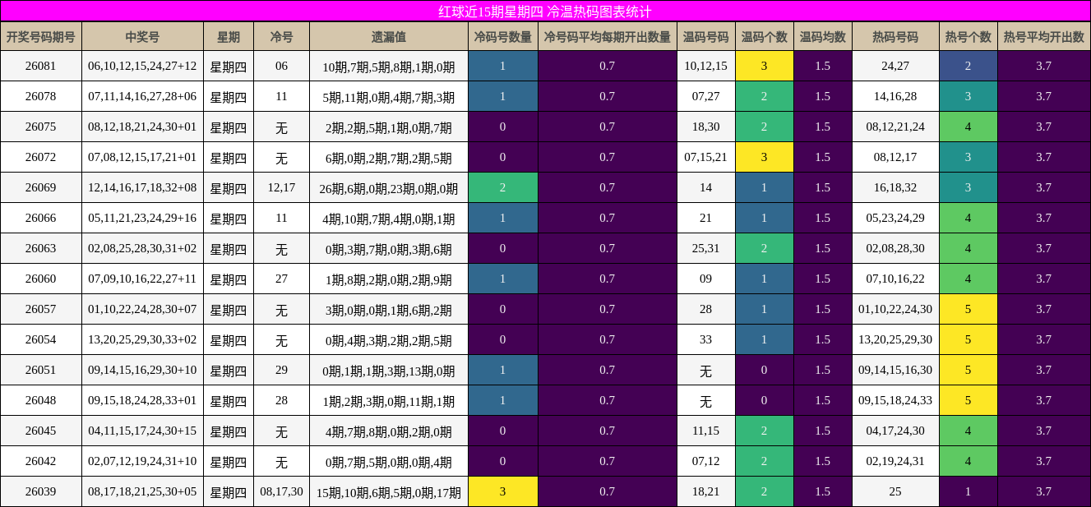Select the 温码号码 column header
The width and height of the screenshot is (1091, 507).
(x=706, y=37)
